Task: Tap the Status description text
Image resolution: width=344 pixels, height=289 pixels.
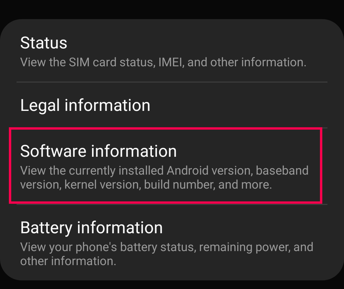Action: coord(163,62)
